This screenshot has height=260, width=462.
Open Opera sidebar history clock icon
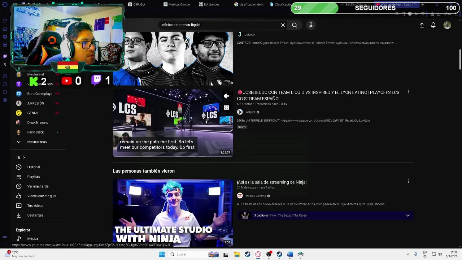coord(5,84)
